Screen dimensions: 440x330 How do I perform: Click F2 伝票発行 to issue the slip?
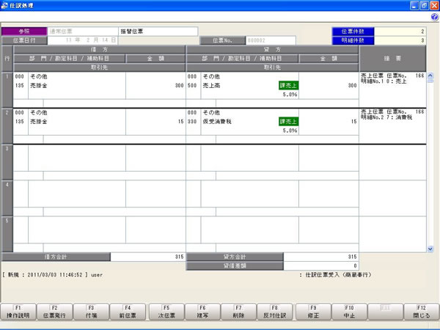pos(54,312)
